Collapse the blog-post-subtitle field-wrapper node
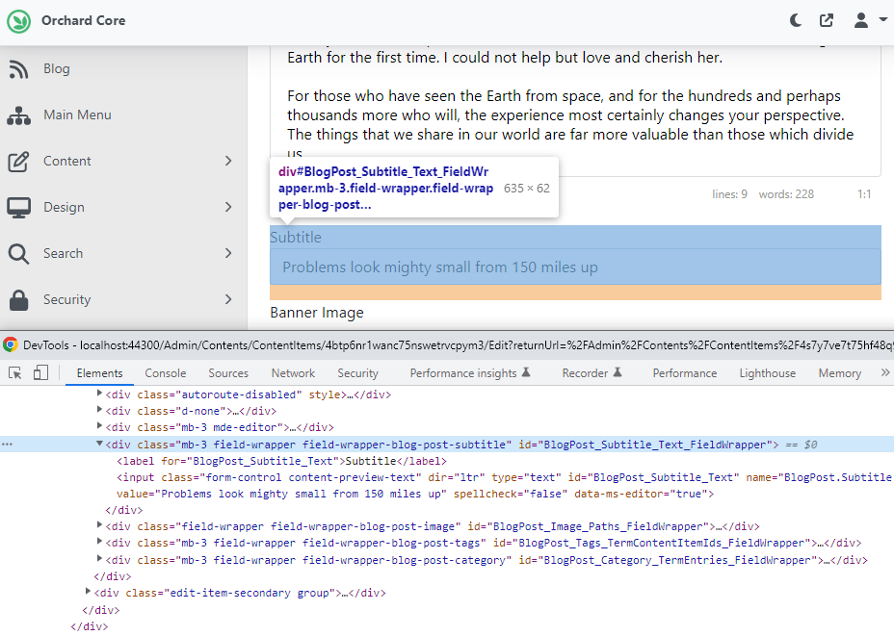The height and width of the screenshot is (636, 894). click(99, 444)
